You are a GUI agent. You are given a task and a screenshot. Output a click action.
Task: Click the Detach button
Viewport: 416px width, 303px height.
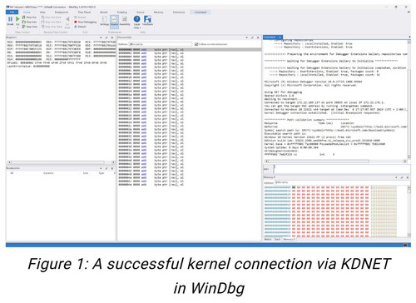tap(80, 27)
